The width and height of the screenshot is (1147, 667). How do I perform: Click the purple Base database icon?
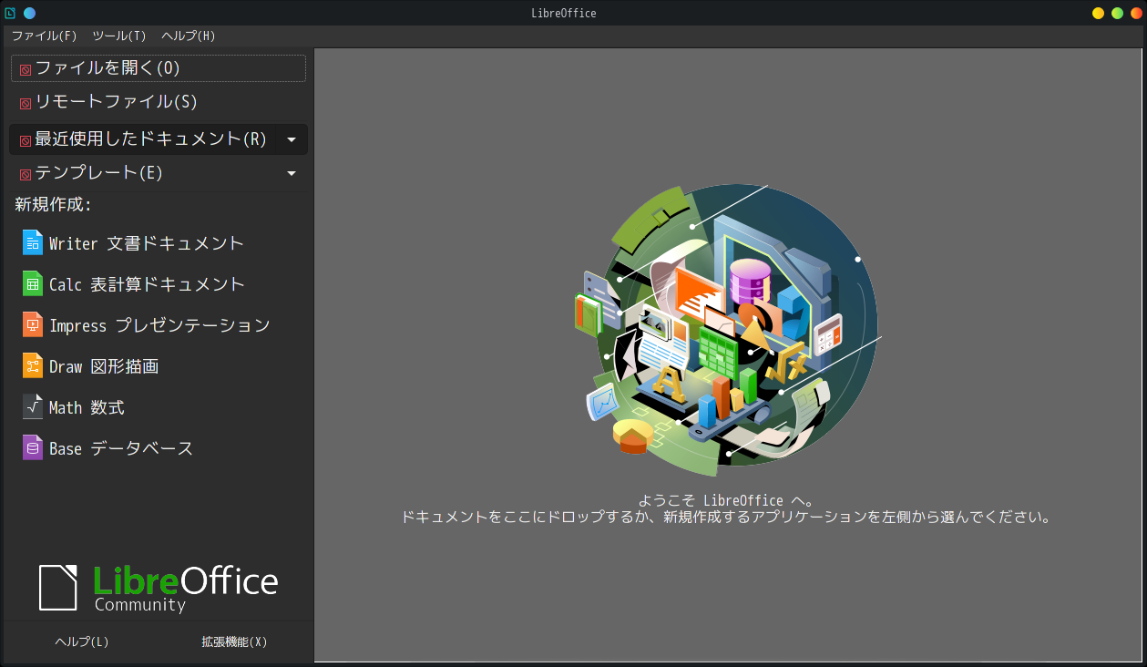tap(33, 447)
